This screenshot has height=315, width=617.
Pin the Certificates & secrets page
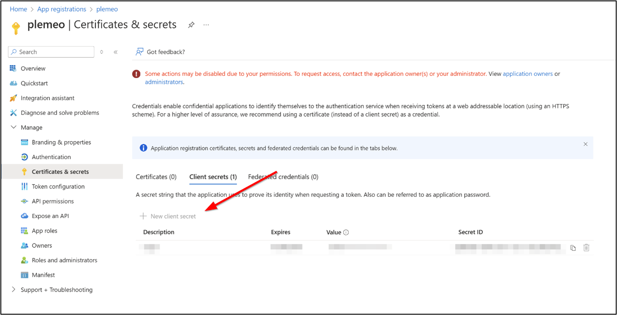coord(191,25)
